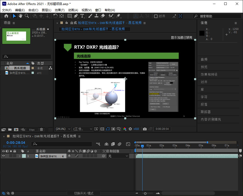243x196 pixels.
Task: Toggle Fast Previews icon in viewer
Action: click(x=96, y=129)
